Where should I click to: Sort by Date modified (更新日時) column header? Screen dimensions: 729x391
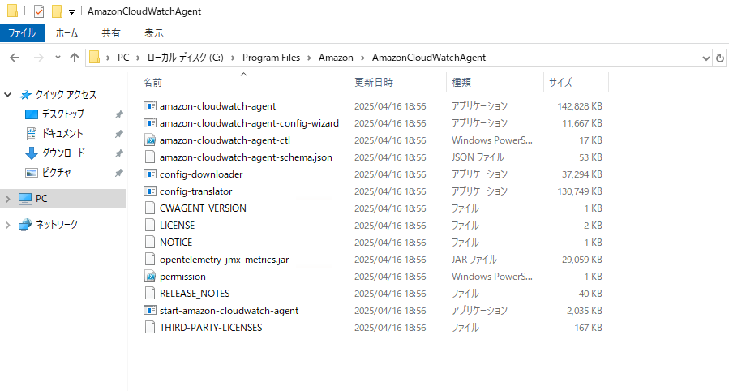tap(397, 82)
